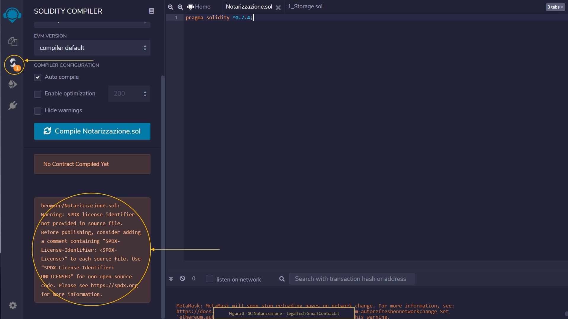The image size is (568, 319).
Task: Click line 1 pragma solidity code
Action: (219, 18)
